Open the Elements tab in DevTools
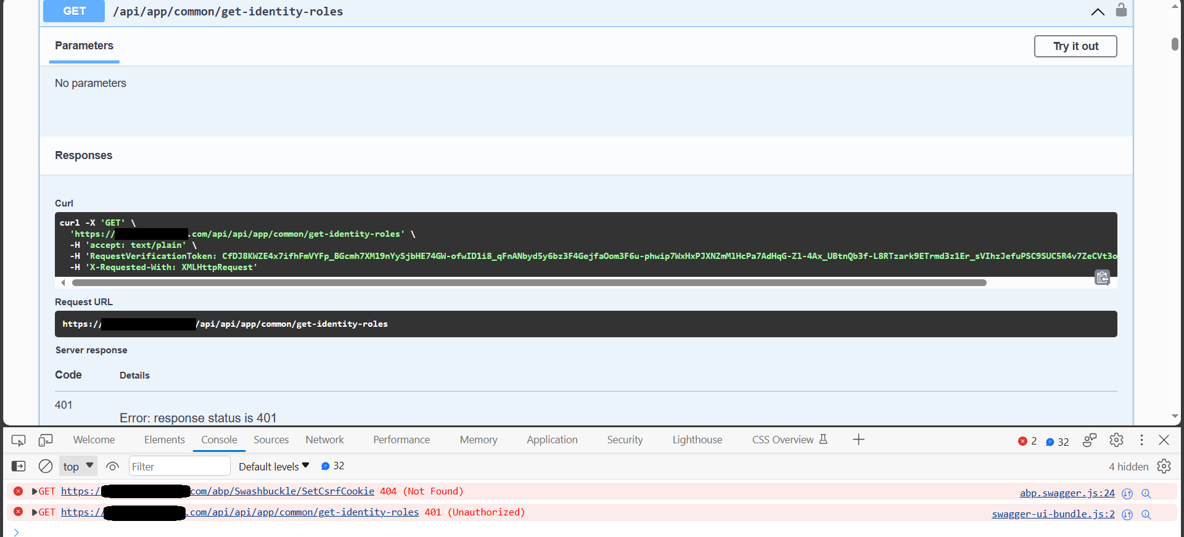Viewport: 1184px width, 537px height. 164,440
